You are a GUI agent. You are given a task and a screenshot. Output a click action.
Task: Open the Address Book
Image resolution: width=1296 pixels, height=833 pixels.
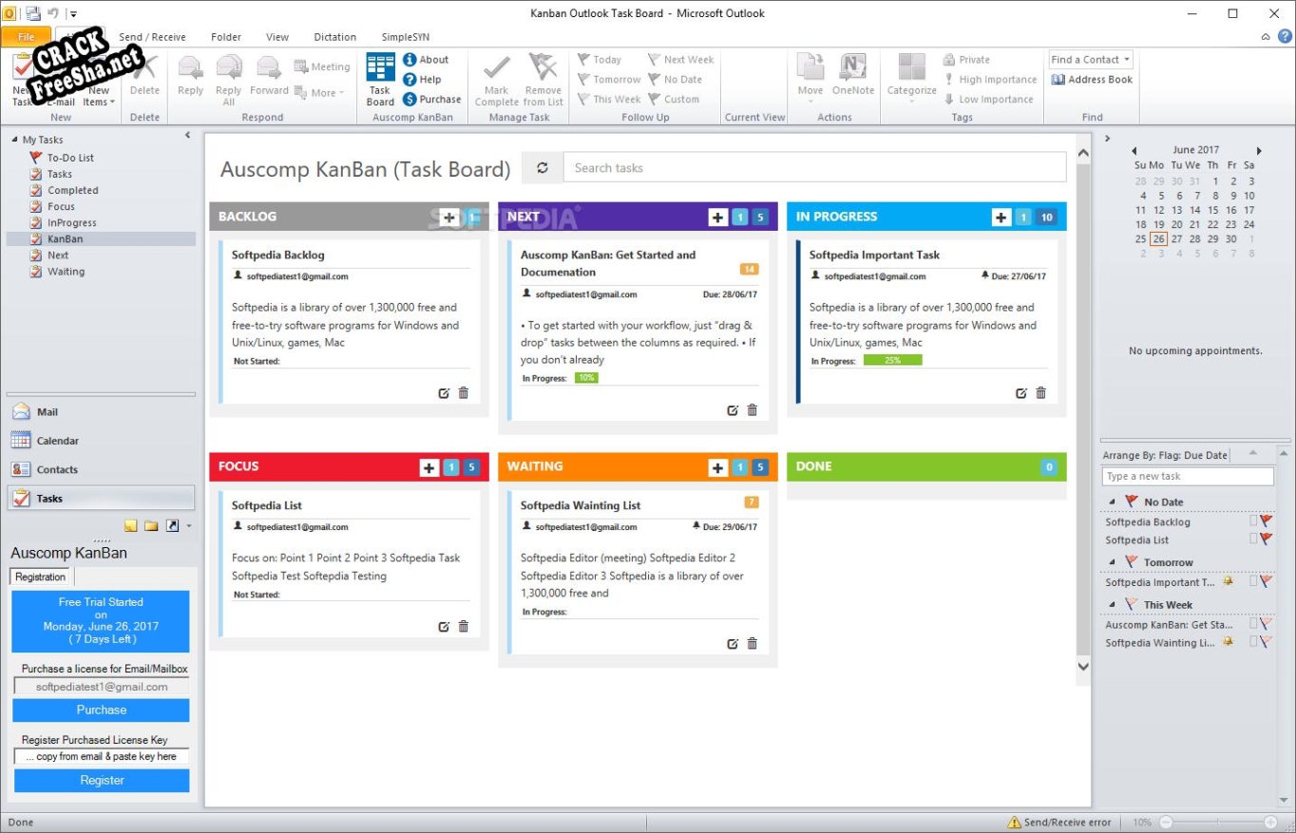[1092, 80]
